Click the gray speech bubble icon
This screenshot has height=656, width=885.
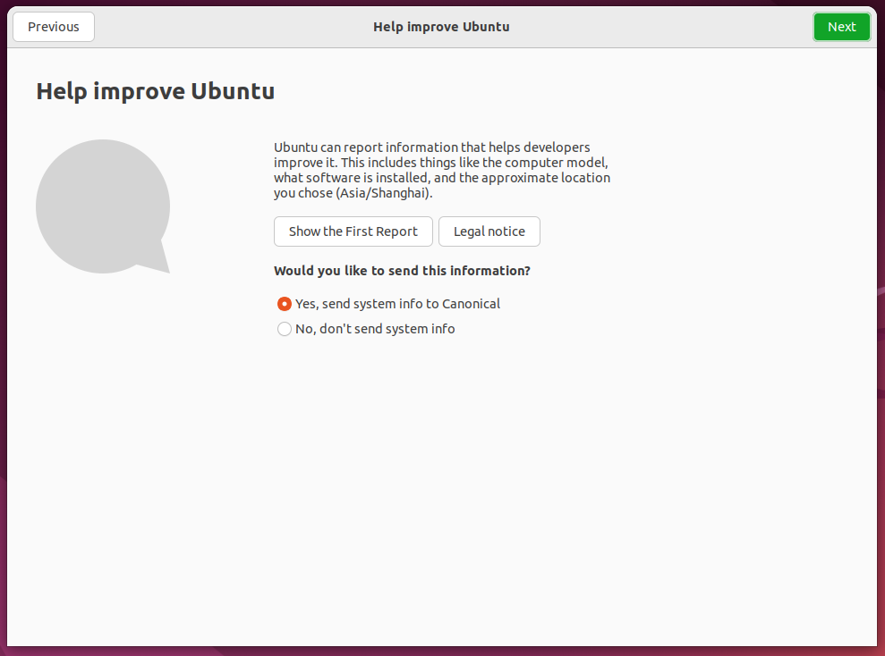click(103, 206)
